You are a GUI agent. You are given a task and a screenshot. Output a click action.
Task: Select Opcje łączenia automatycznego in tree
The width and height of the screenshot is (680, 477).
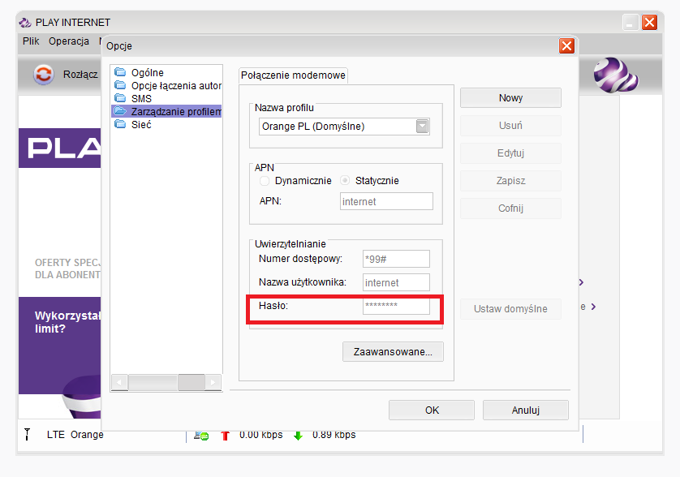pyautogui.click(x=177, y=85)
